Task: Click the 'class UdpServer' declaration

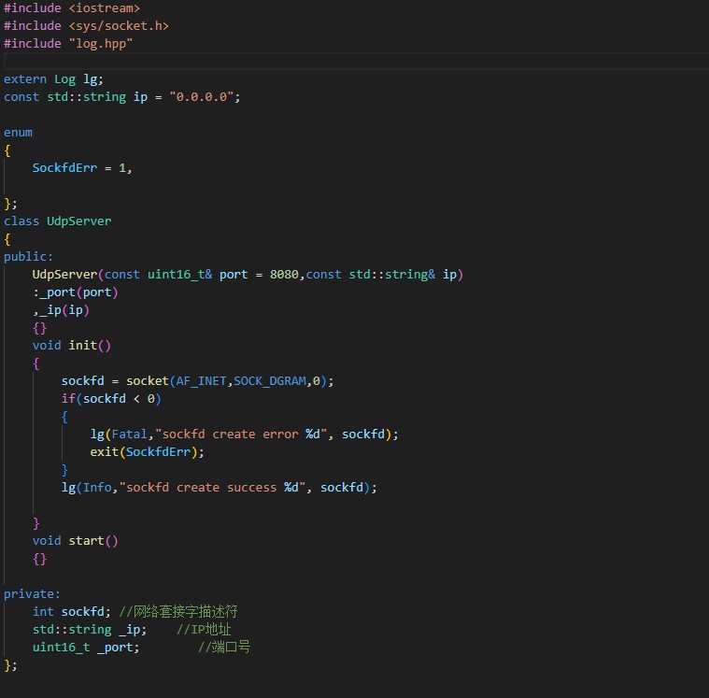Action: 57,221
